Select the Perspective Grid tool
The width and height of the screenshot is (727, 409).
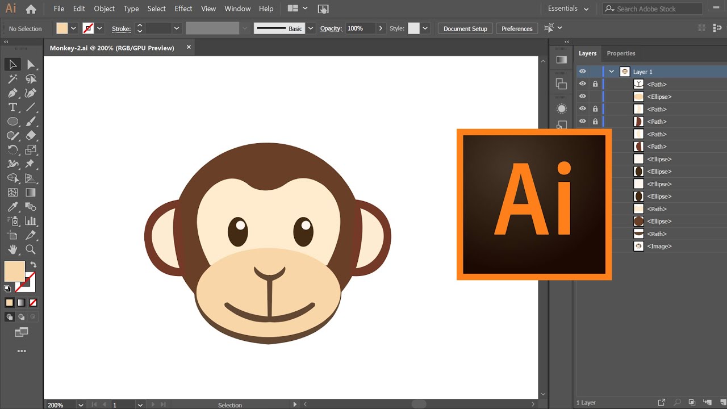pos(31,178)
